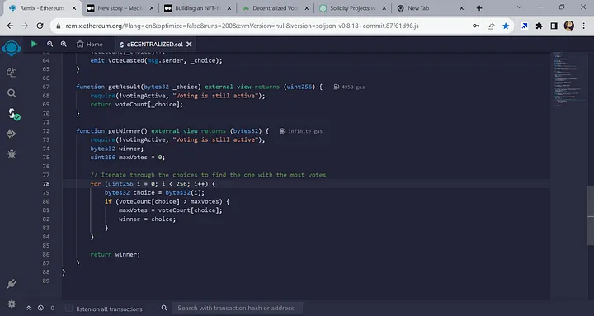Click the site lock icon in address bar
This screenshot has width=594, height=316.
(x=58, y=26)
